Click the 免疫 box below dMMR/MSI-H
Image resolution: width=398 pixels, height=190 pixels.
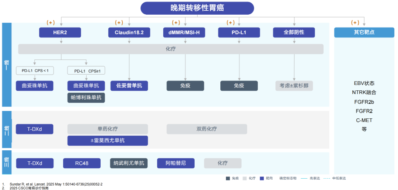[x=185, y=86]
